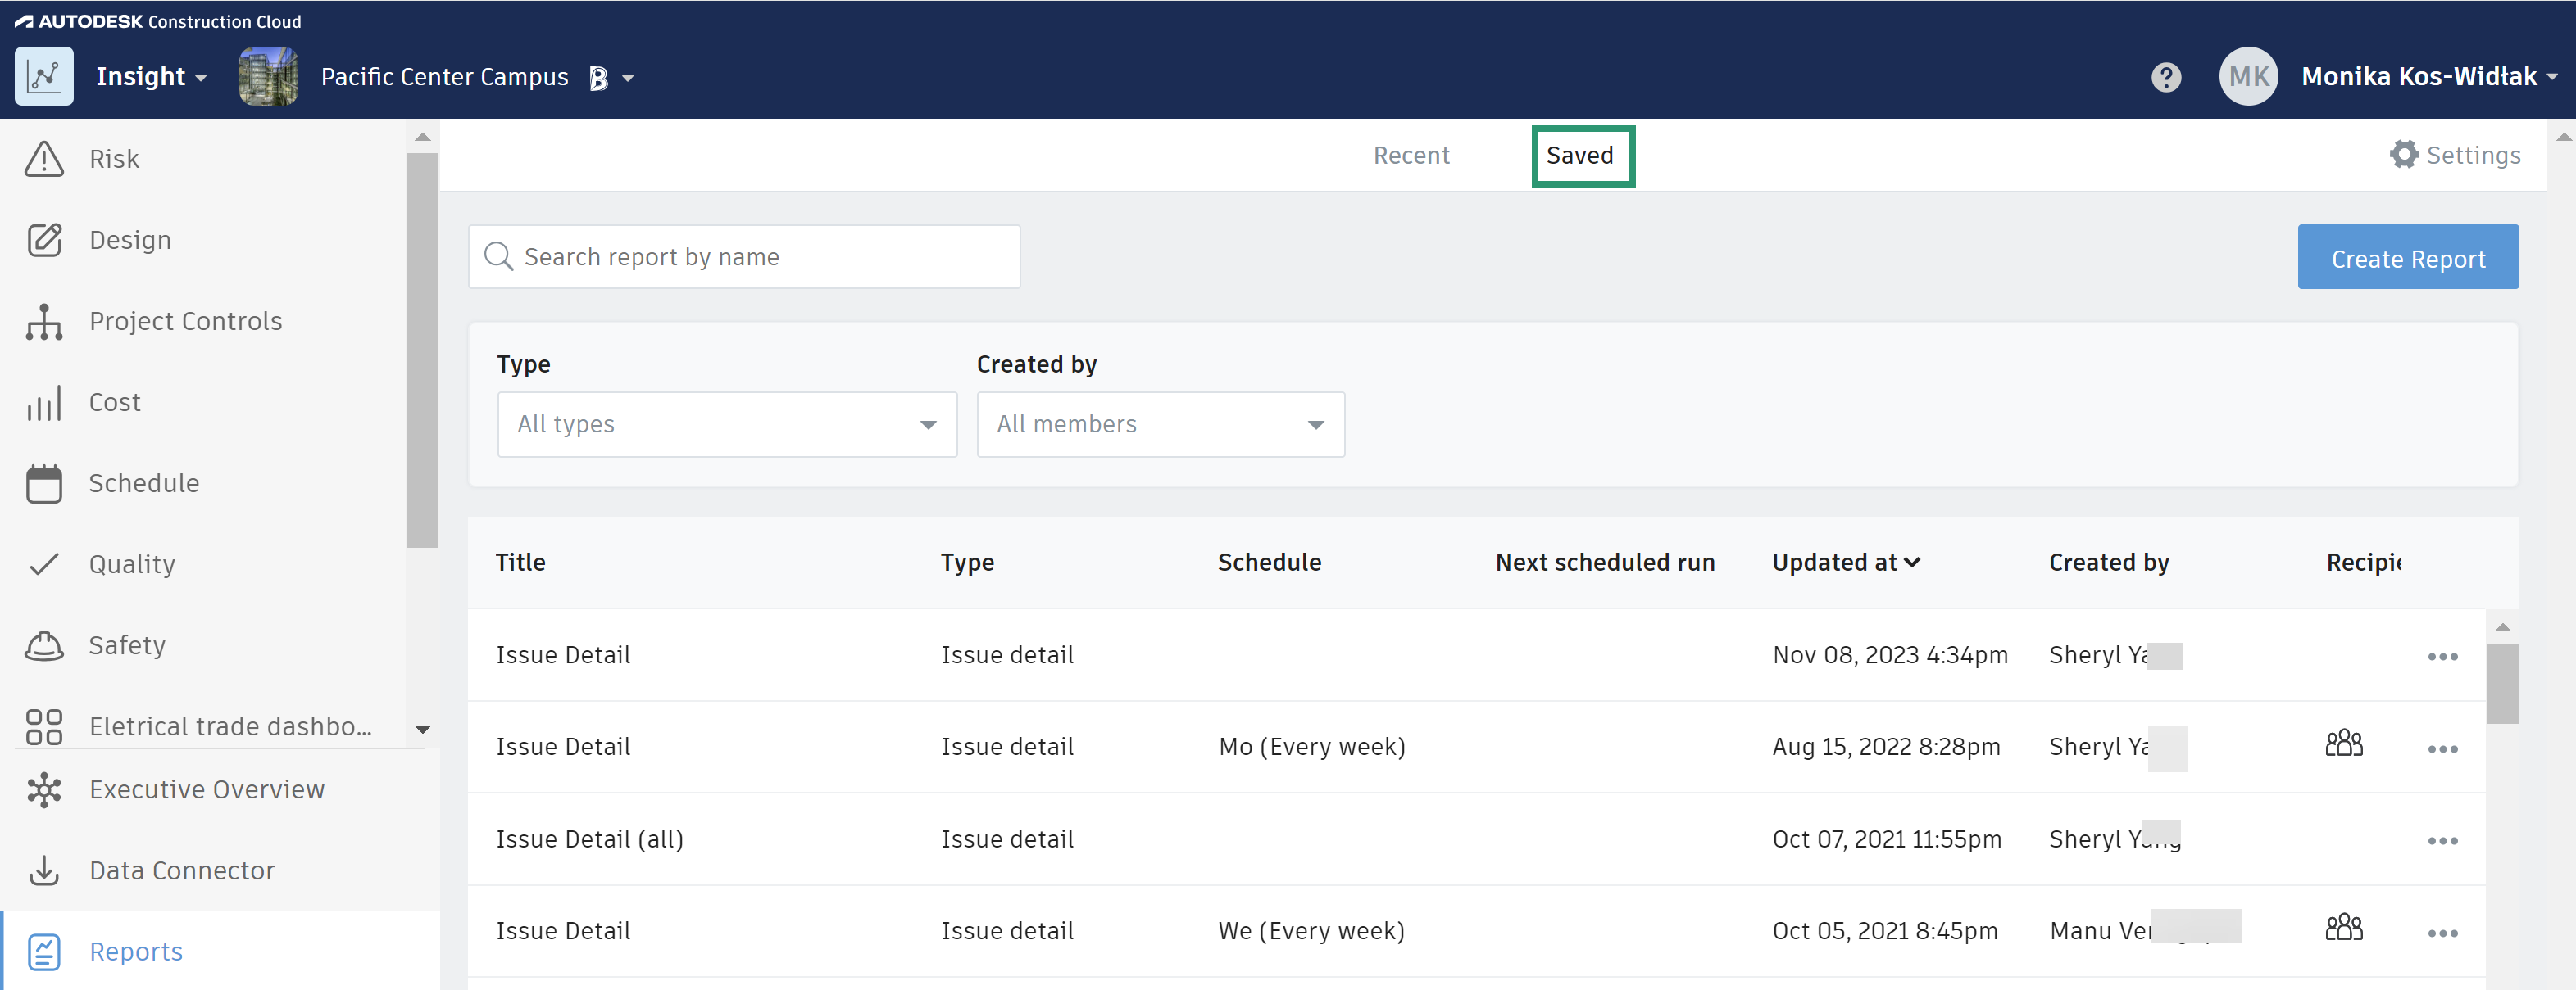The width and height of the screenshot is (2576, 990).
Task: Open the Schedule calendar icon
Action: tap(44, 483)
